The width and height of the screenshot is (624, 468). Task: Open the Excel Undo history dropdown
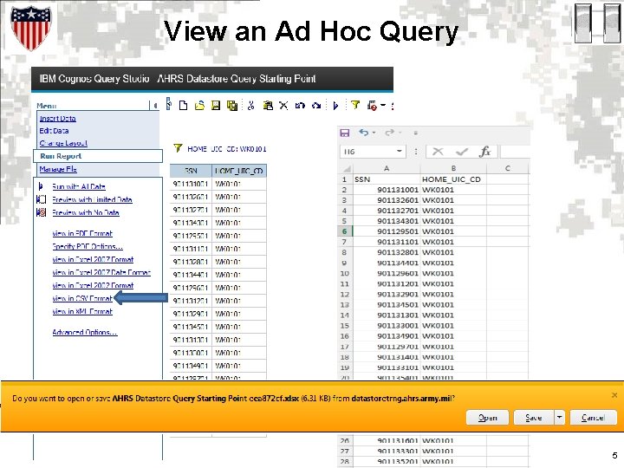[x=374, y=133]
